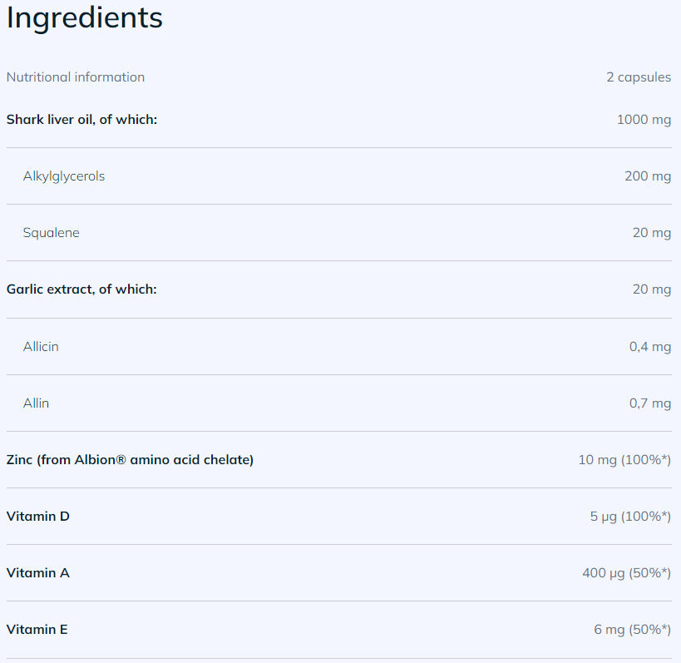The image size is (681, 663).
Task: Select the 0,7 mg Allin amount
Action: coord(649,403)
